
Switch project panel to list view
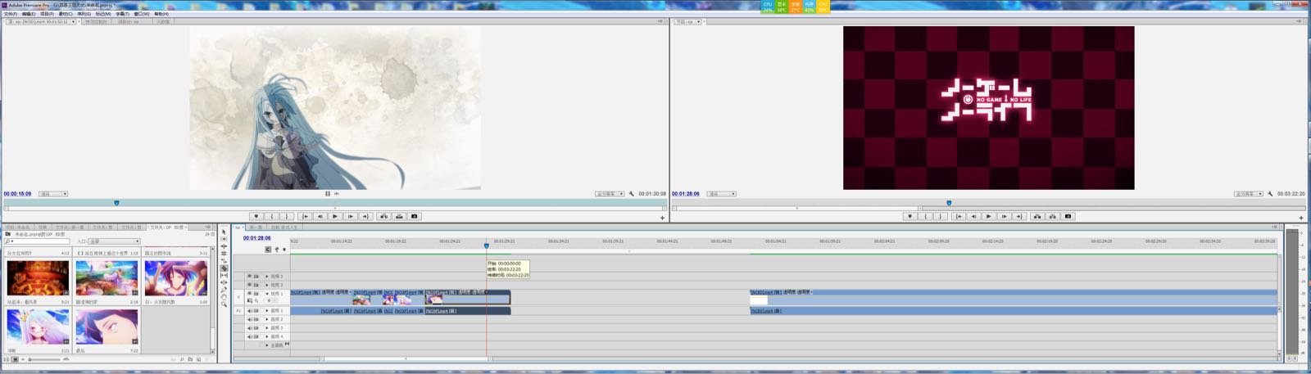(x=7, y=359)
